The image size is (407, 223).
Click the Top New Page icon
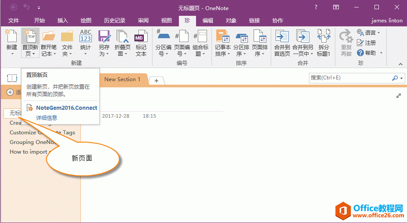pos(30,36)
